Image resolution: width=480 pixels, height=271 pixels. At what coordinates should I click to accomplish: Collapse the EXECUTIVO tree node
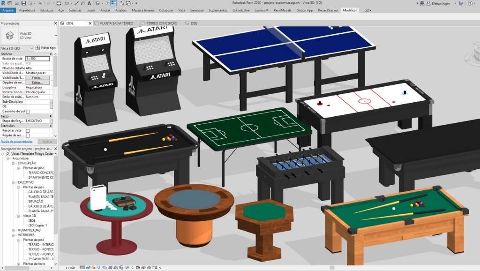tap(13, 182)
